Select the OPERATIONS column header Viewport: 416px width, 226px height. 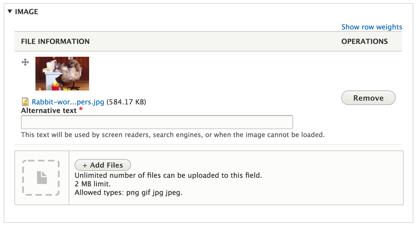[364, 42]
